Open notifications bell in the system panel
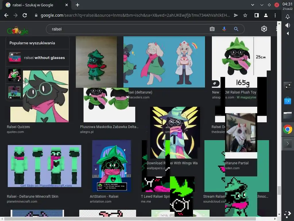 (x=288, y=17)
